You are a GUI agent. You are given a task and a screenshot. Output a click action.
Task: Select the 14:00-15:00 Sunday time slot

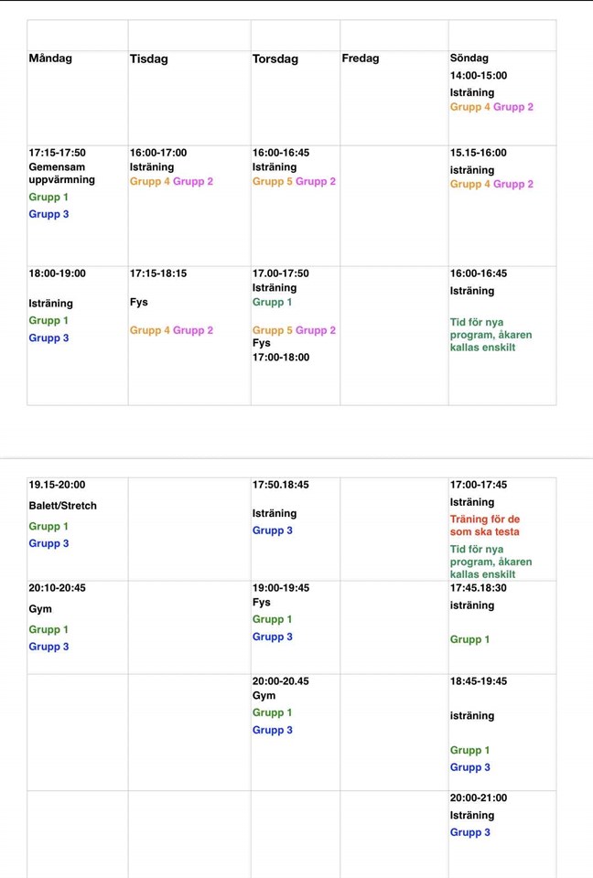click(478, 76)
